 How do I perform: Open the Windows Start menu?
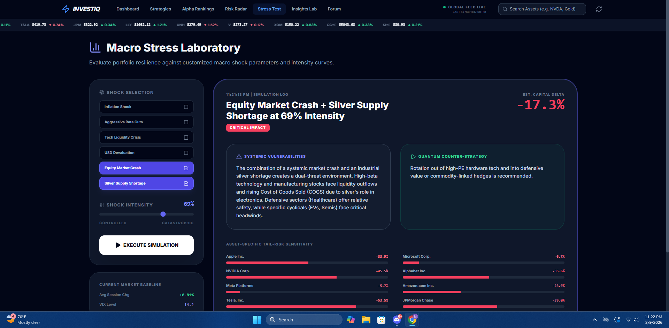(x=257, y=320)
